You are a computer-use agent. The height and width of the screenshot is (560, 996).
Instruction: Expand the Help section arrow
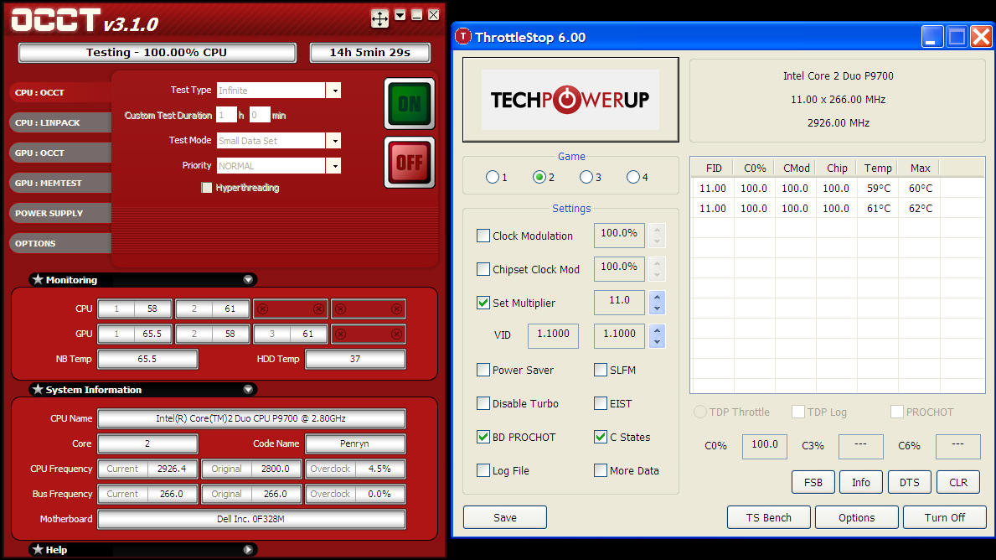pyautogui.click(x=248, y=550)
